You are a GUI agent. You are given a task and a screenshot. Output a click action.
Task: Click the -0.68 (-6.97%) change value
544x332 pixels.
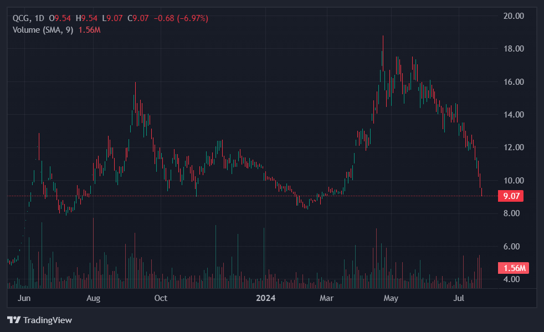point(181,18)
